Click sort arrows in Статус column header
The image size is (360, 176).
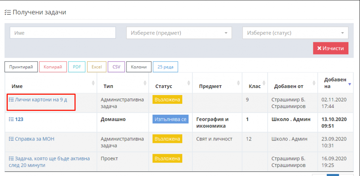coord(189,83)
